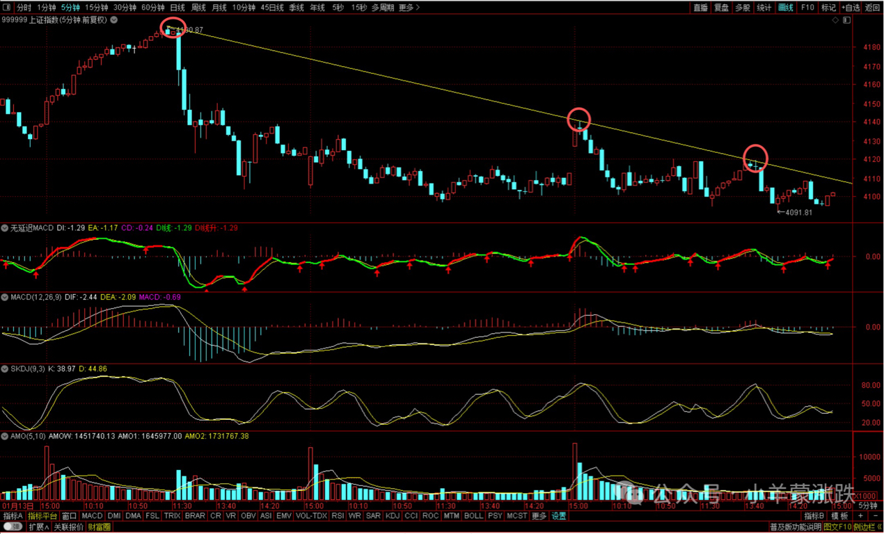Select the 5秒 period
884x534 pixels.
338,8
